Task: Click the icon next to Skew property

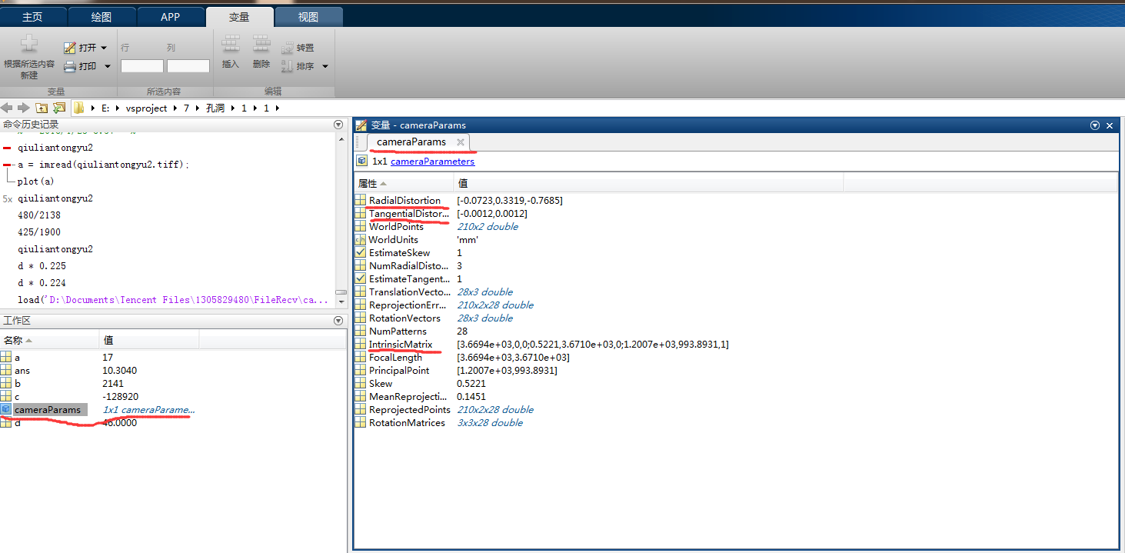Action: [361, 384]
